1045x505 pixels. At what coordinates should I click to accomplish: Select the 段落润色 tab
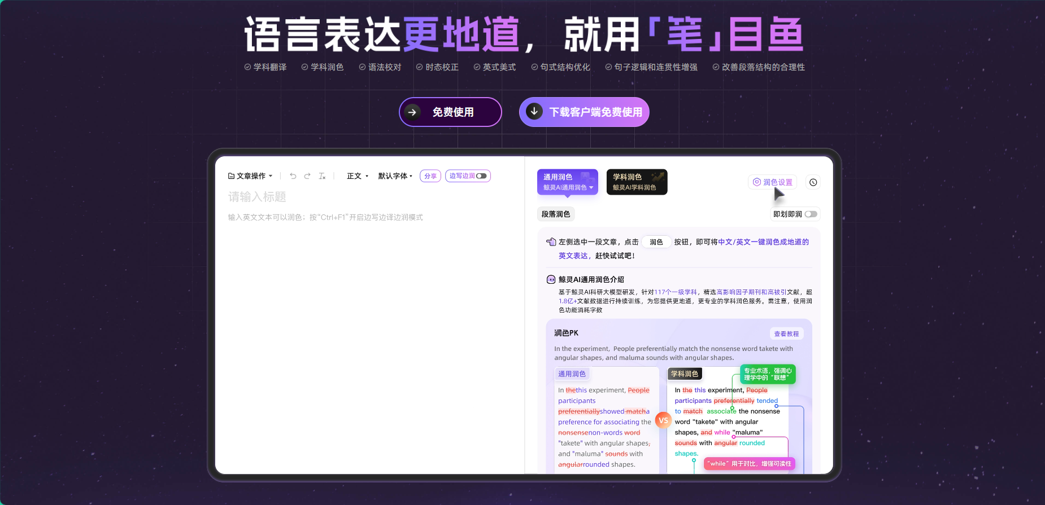[556, 214]
